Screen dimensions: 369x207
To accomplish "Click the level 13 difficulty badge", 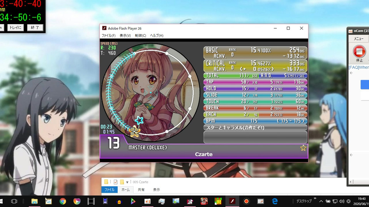I will pos(114,143).
